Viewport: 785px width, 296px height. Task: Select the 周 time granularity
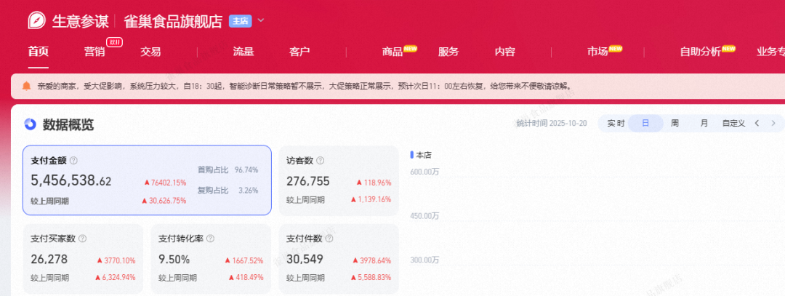pos(675,124)
